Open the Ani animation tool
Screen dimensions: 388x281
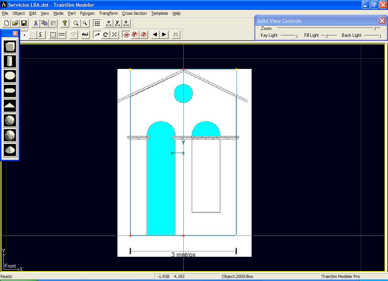coord(85,35)
